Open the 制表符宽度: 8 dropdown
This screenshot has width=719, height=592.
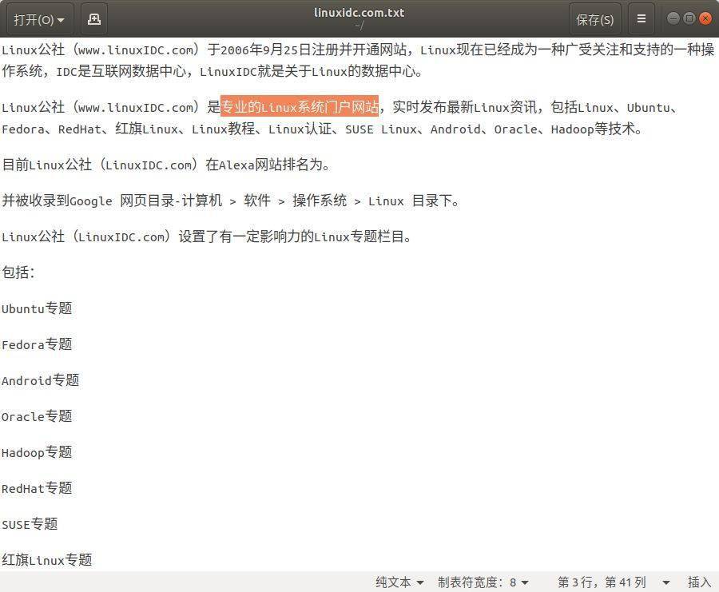(483, 582)
